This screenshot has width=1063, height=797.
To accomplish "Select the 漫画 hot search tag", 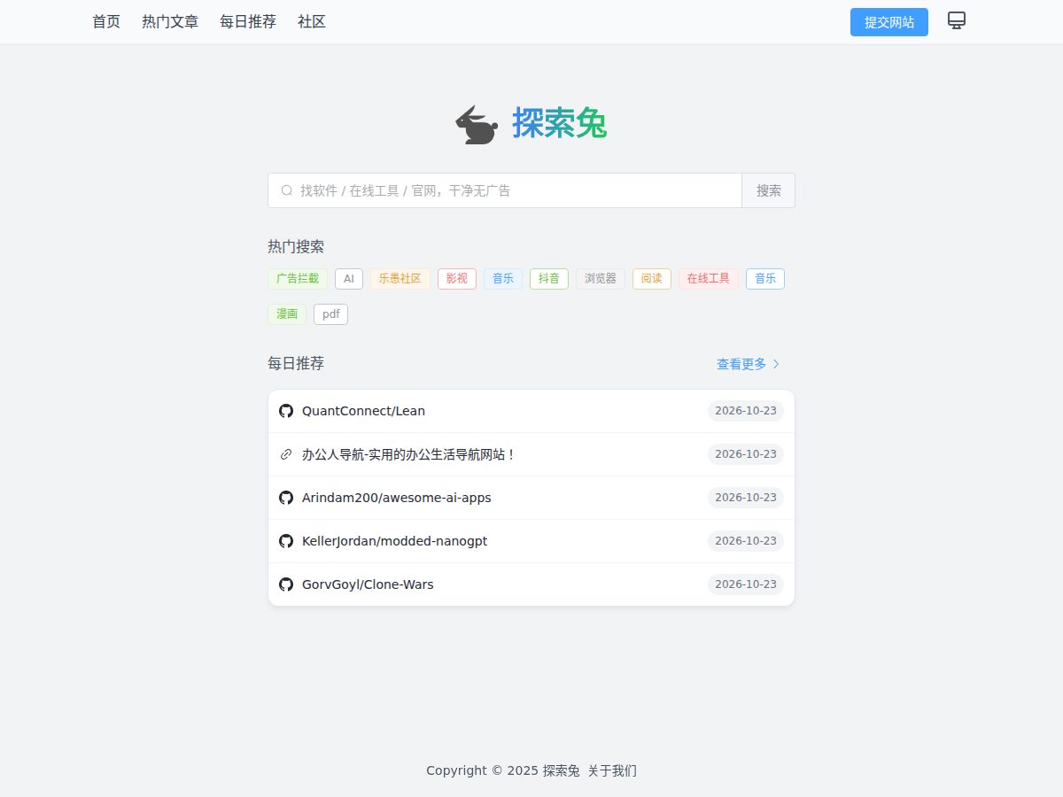I will (287, 313).
